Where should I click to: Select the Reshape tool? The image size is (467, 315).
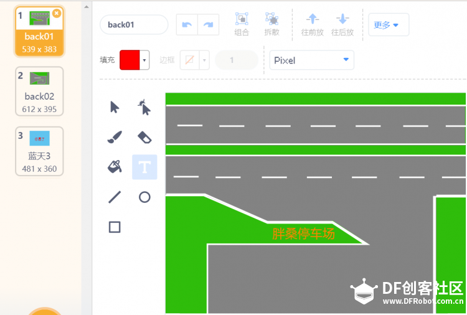tap(144, 107)
